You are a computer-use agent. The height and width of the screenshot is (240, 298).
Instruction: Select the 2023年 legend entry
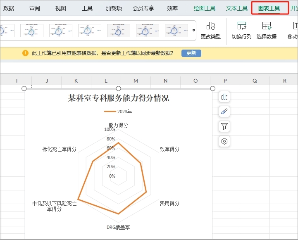(119, 112)
